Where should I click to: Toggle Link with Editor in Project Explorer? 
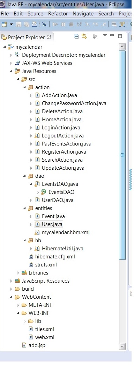pyautogui.click(x=84, y=36)
